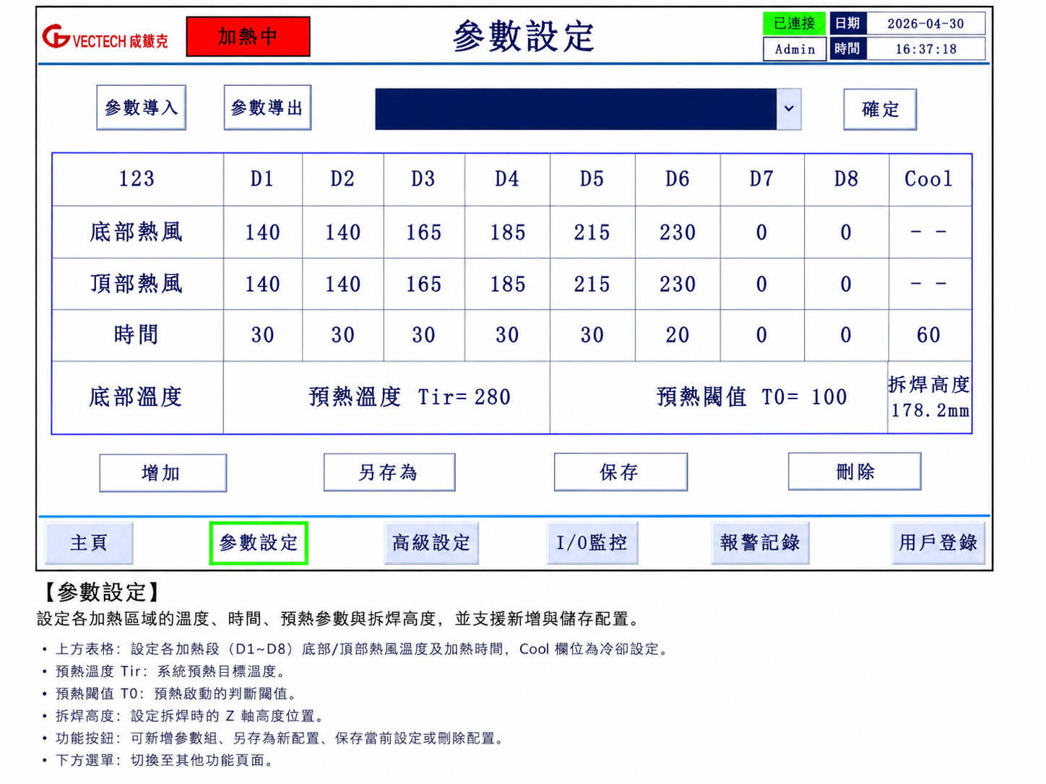
Task: Open the 高級設定 advanced settings tab
Action: [431, 543]
